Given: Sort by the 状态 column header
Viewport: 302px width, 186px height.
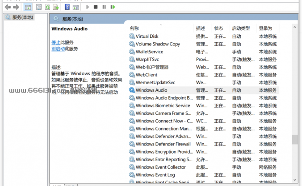Looking at the screenshot, I should [x=218, y=28].
